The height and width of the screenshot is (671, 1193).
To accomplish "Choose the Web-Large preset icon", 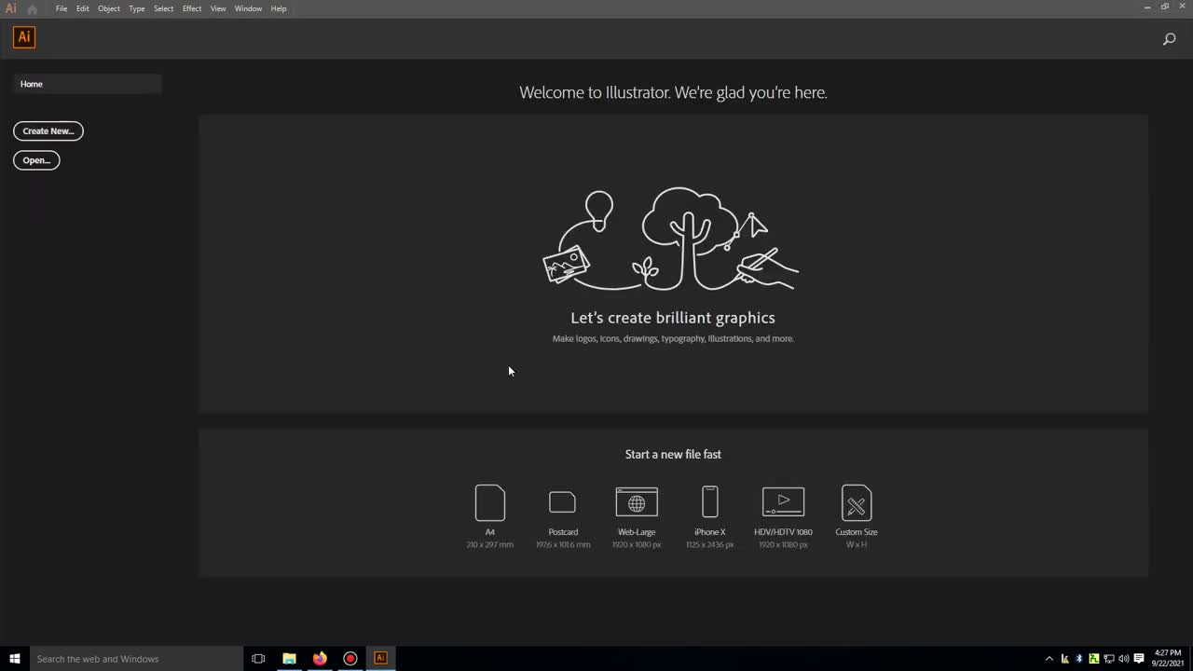I will 637,501.
